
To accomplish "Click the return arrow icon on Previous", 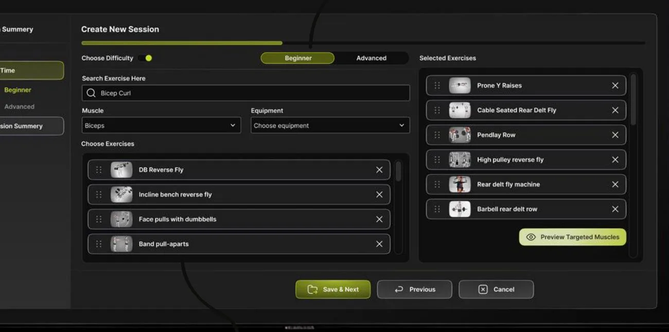I will [399, 289].
